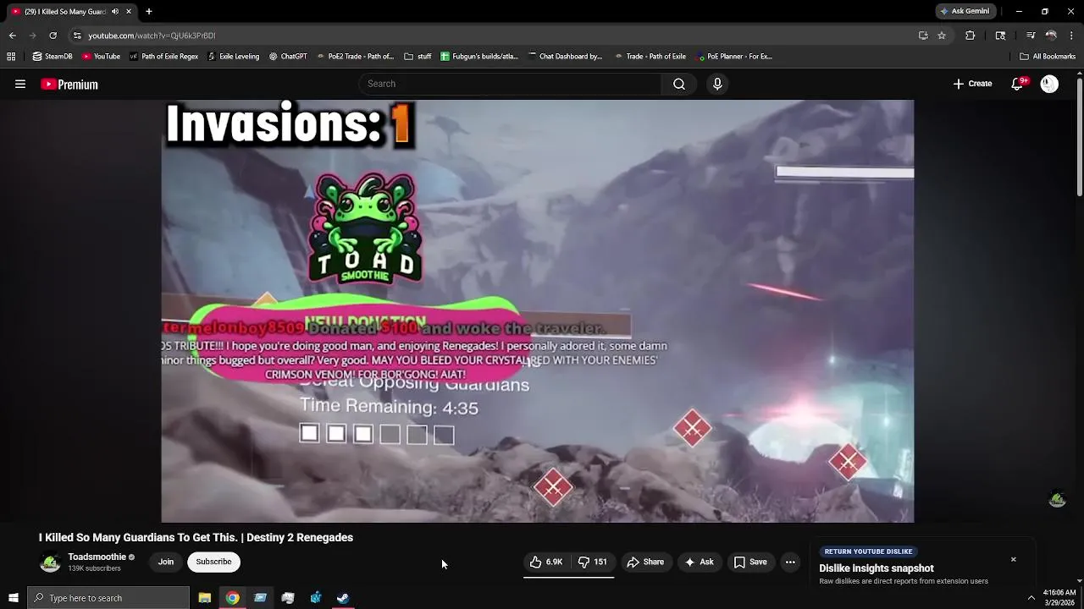Open the 'stuff' bookmarks folder
Image resolution: width=1084 pixels, height=609 pixels.
[418, 57]
